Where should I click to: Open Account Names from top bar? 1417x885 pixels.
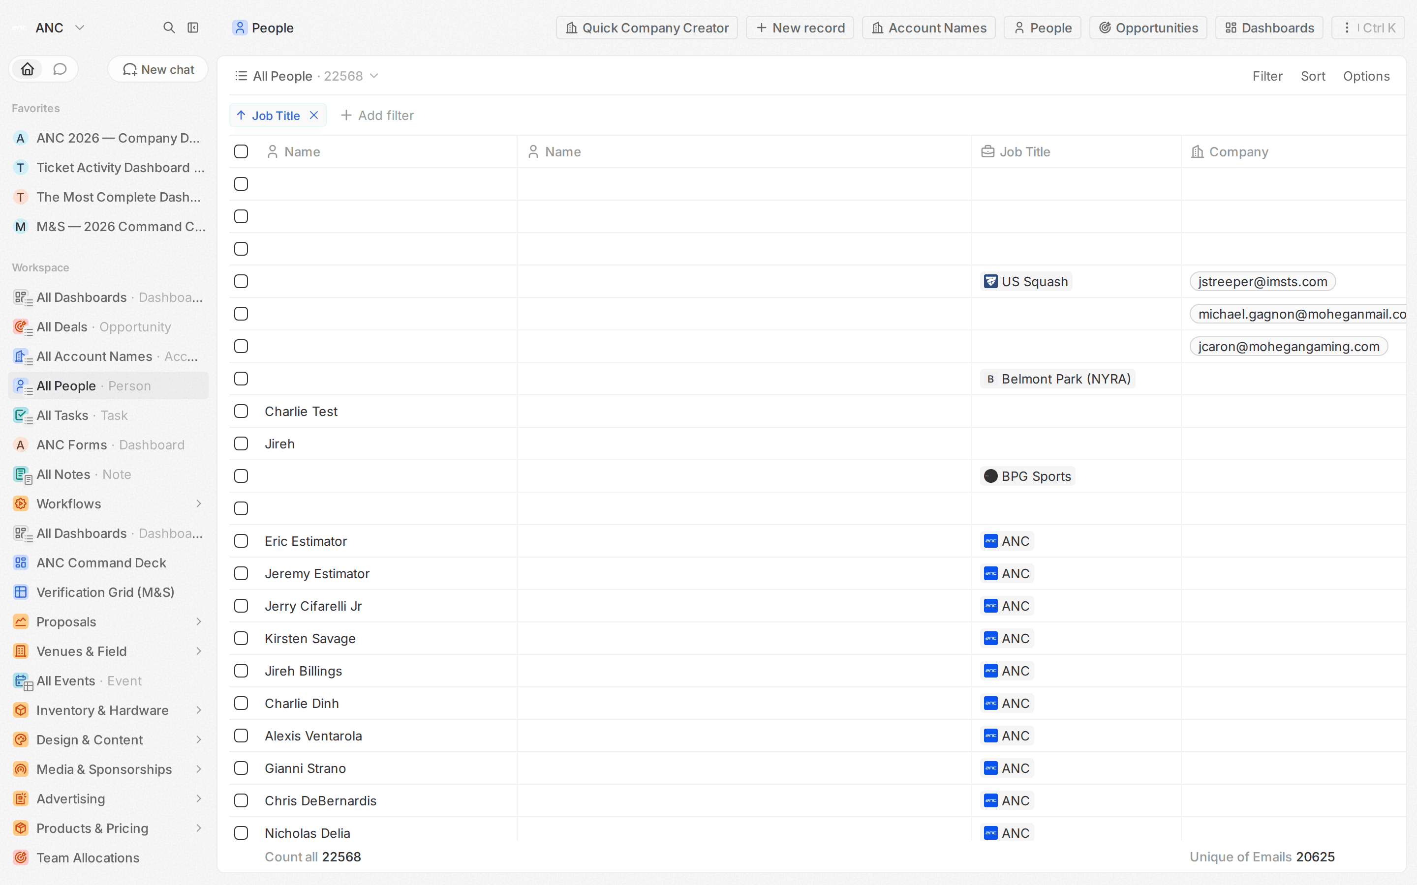(928, 28)
